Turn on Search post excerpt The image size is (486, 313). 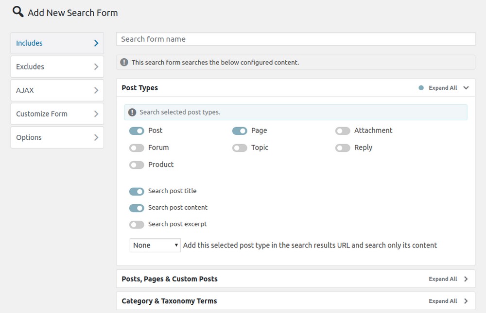(x=137, y=224)
